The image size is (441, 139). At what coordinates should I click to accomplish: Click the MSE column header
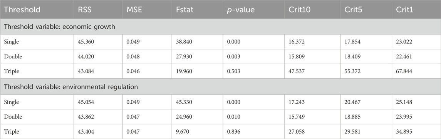click(134, 10)
